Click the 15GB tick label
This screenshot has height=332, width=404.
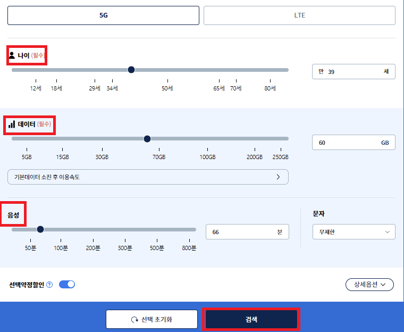click(x=63, y=157)
